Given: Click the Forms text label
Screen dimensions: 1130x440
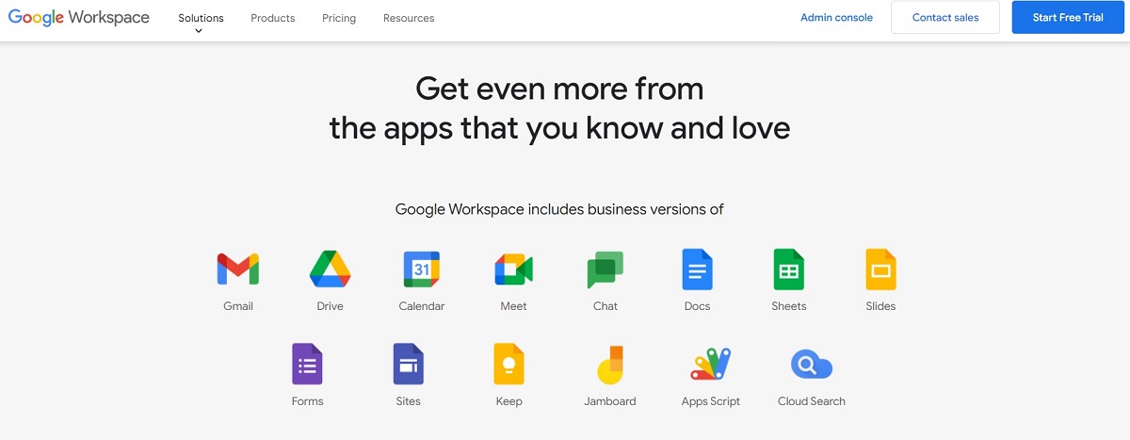Looking at the screenshot, I should 308,401.
